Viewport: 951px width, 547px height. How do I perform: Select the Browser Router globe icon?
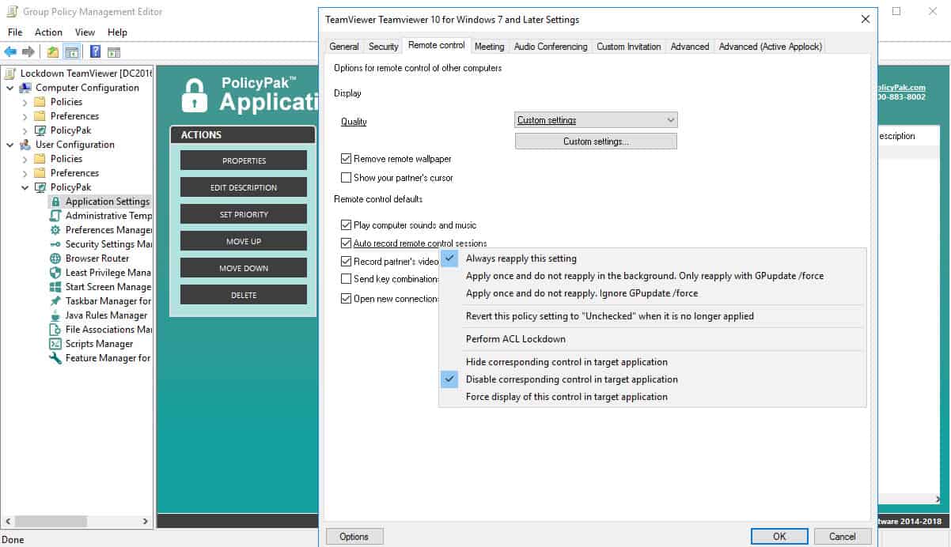(x=55, y=258)
